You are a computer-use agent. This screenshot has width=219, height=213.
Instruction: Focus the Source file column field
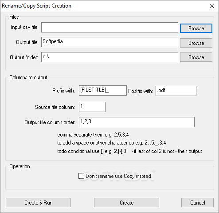tap(92, 107)
